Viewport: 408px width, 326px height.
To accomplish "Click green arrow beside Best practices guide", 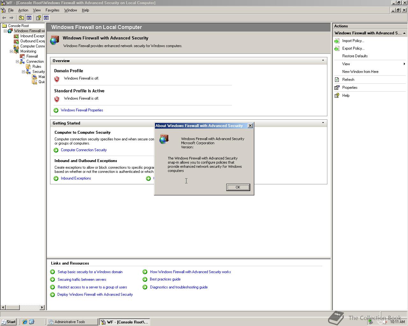I will [x=145, y=279].
